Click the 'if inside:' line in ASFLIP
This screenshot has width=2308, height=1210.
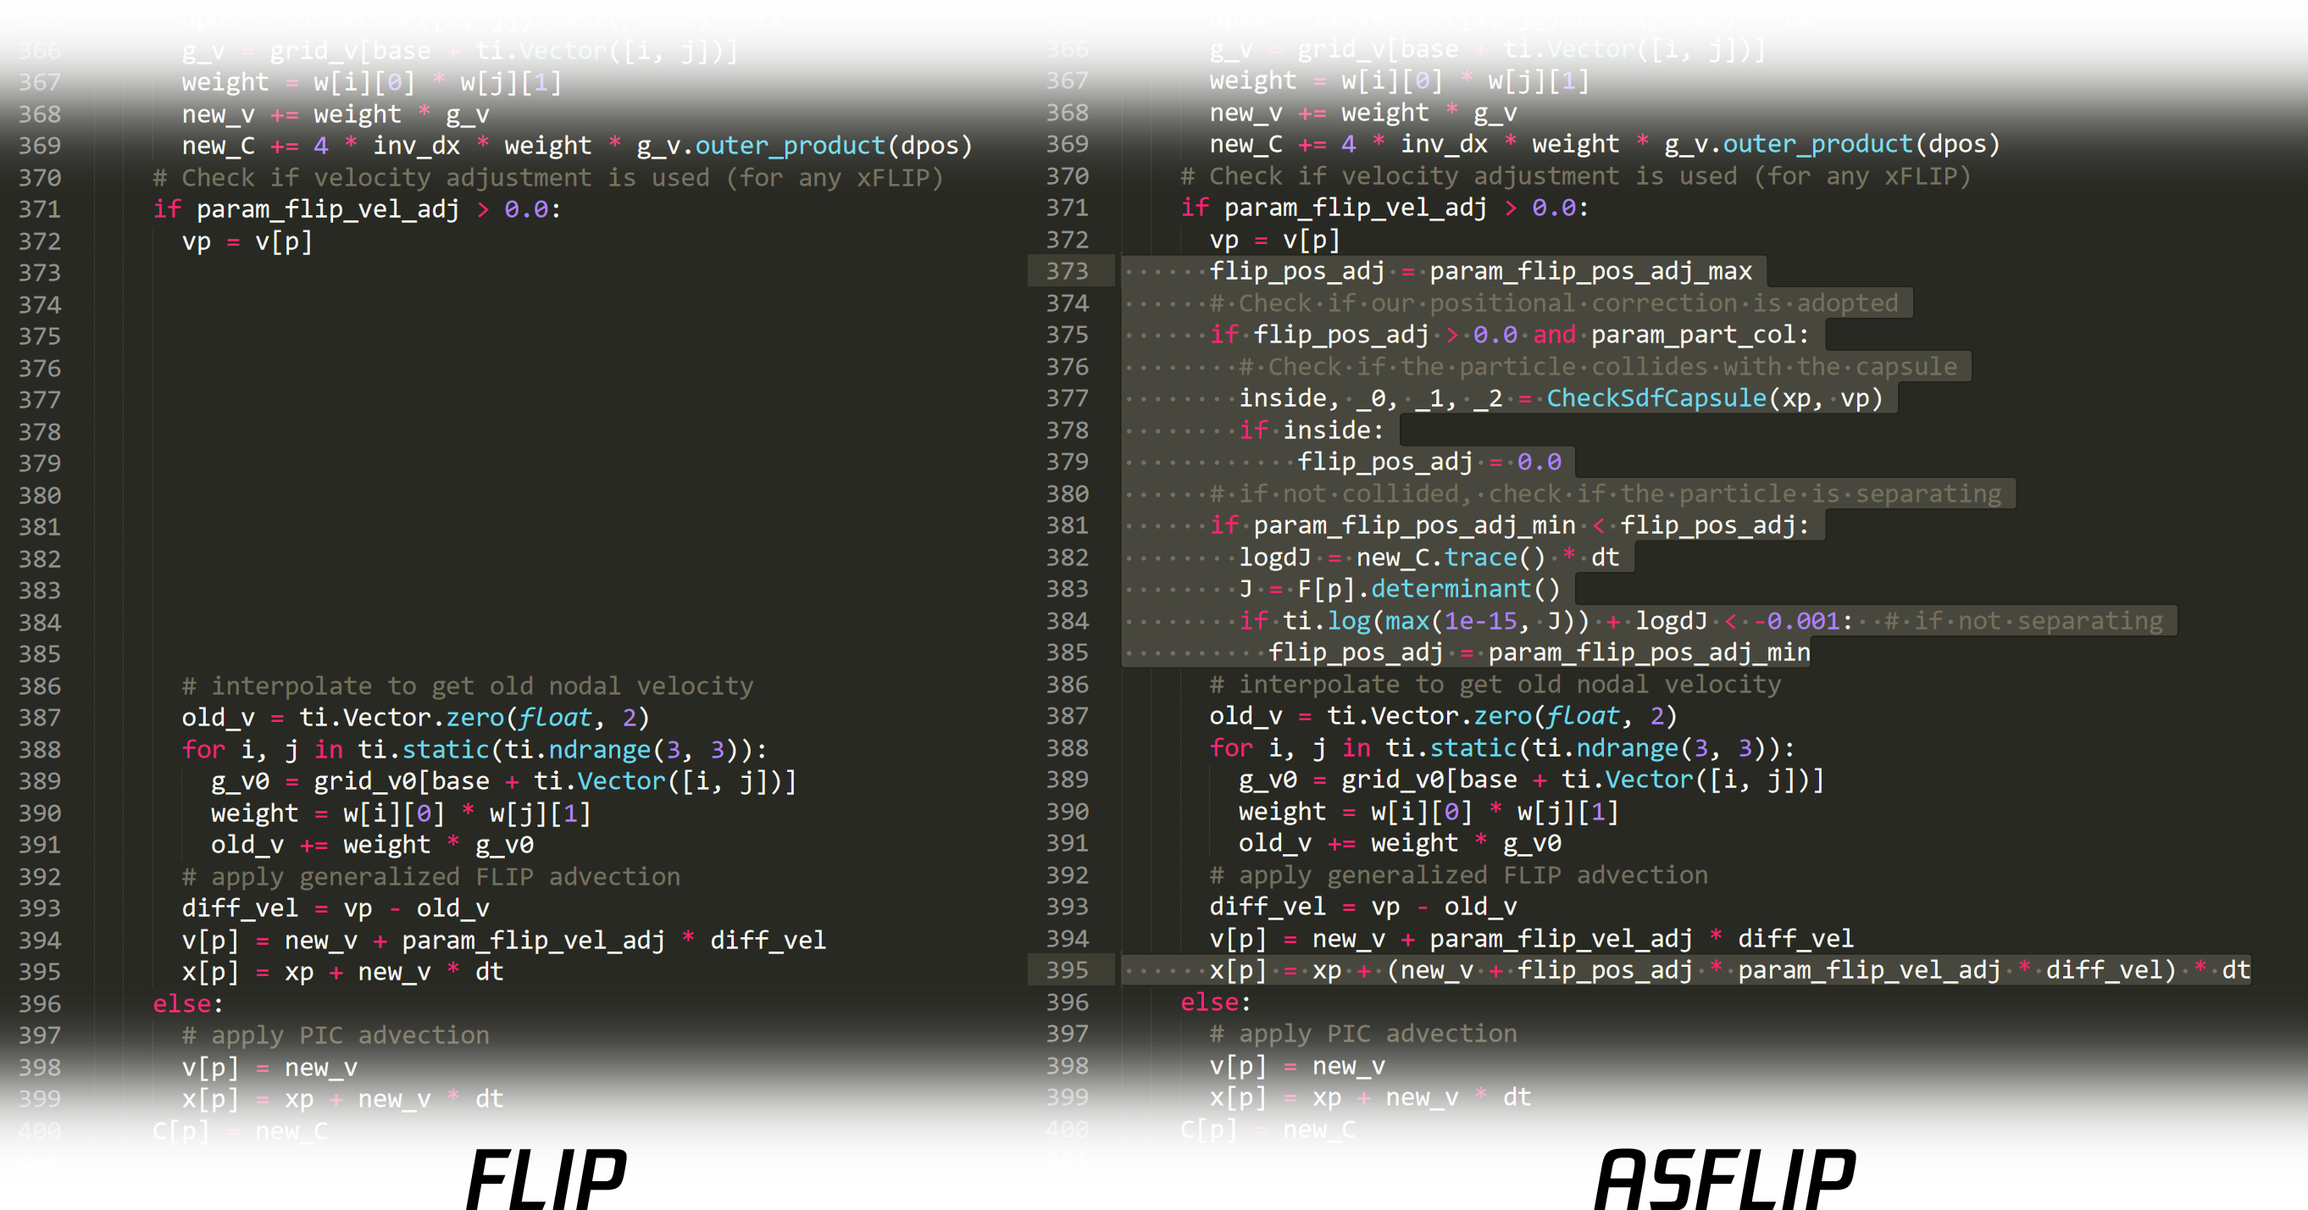[x=1312, y=430]
